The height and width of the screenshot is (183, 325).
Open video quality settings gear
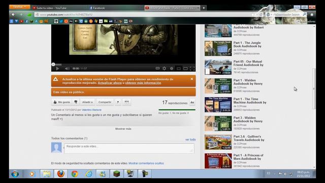click(x=165, y=68)
